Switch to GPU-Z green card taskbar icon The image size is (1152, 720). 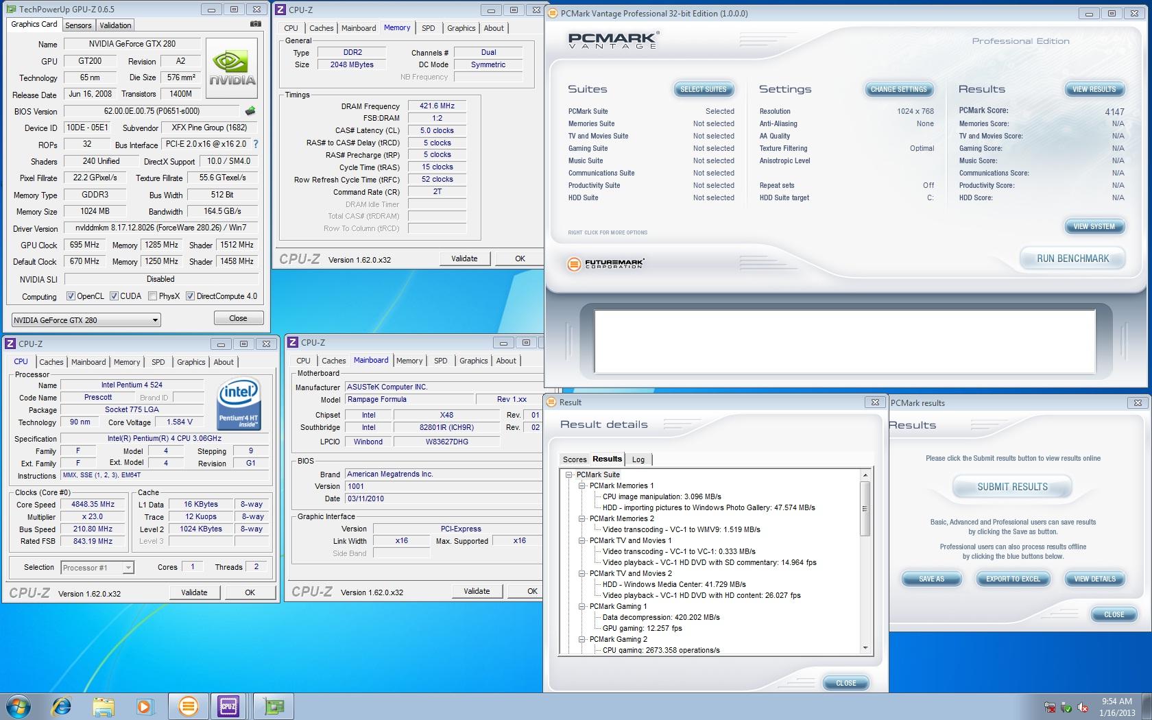[274, 706]
